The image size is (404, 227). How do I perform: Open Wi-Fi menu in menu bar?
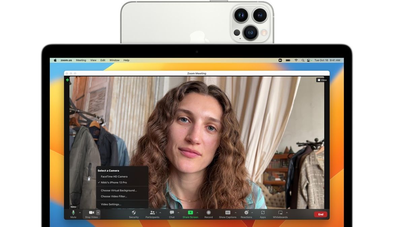tap(296, 60)
